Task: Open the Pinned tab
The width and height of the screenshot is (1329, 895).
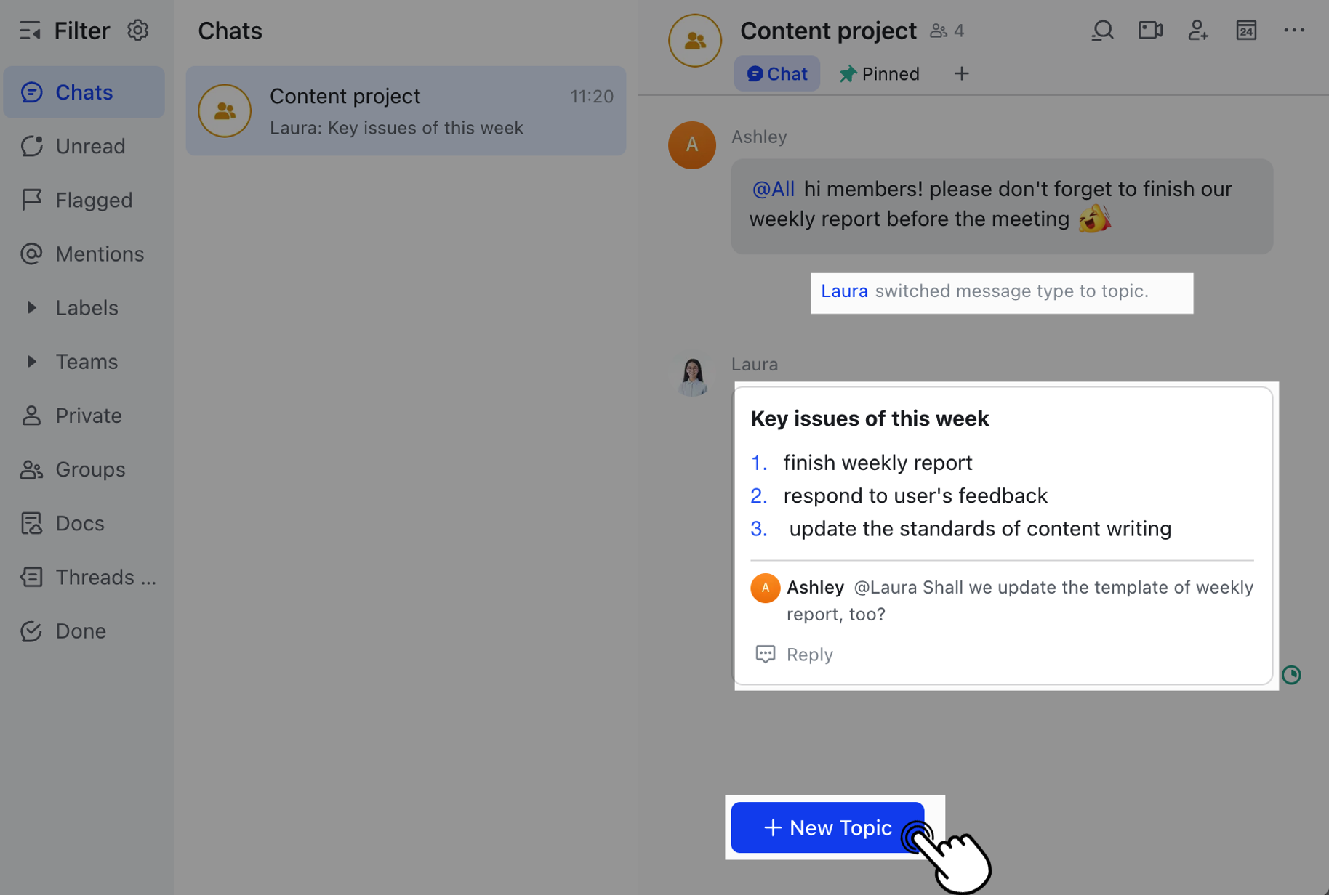Action: coord(878,73)
